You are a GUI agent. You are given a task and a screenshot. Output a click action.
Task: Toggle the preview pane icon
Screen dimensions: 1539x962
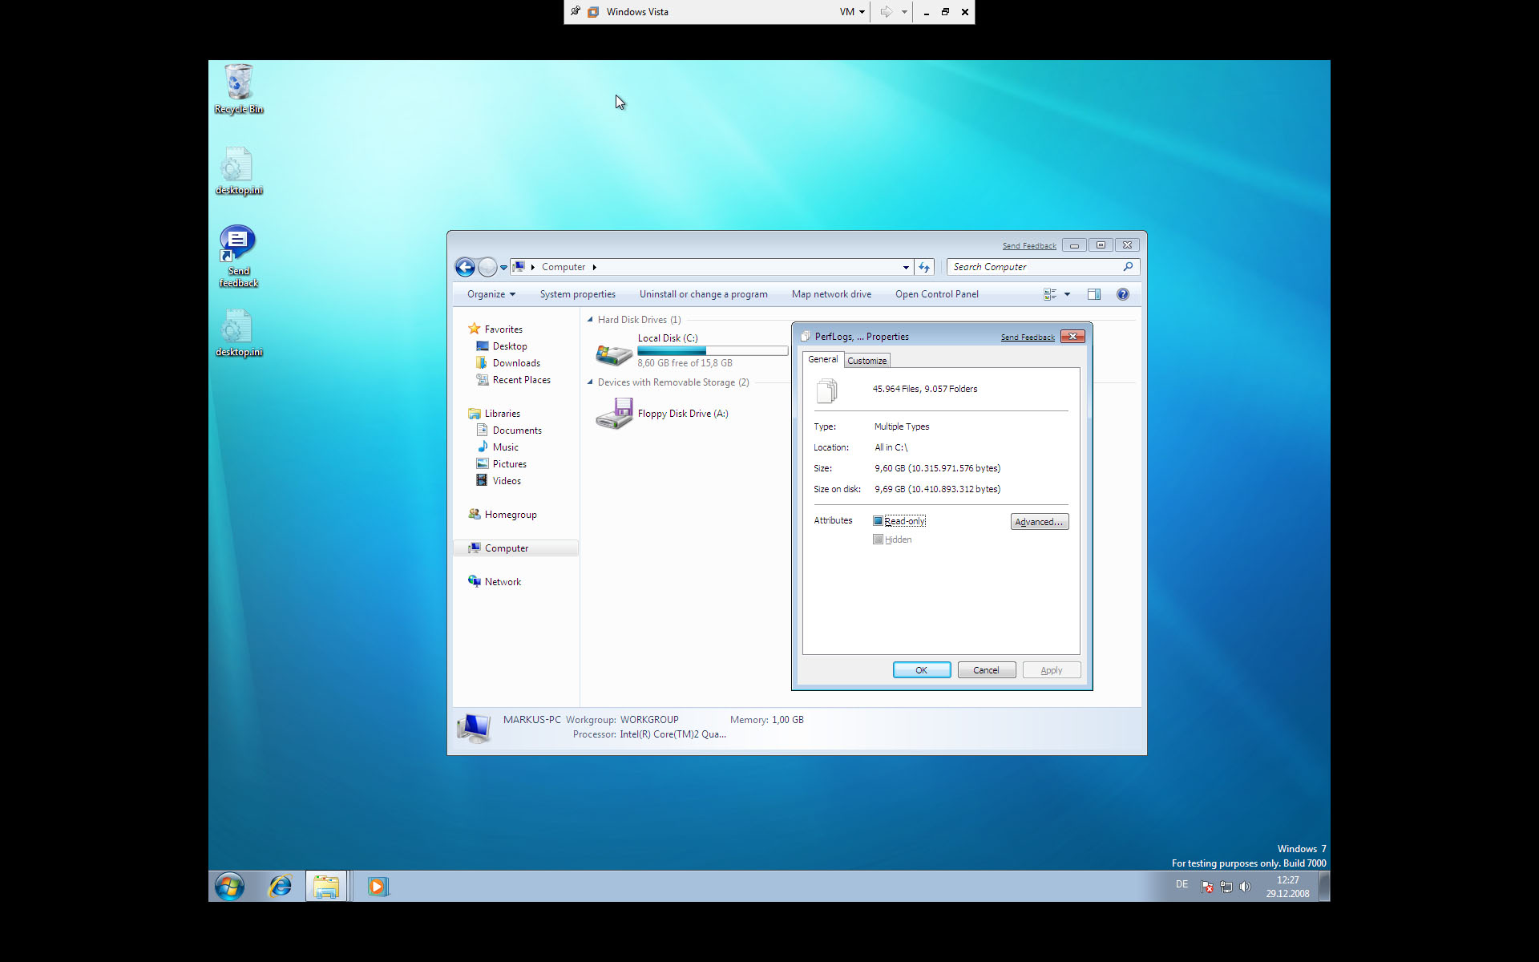[x=1093, y=294]
